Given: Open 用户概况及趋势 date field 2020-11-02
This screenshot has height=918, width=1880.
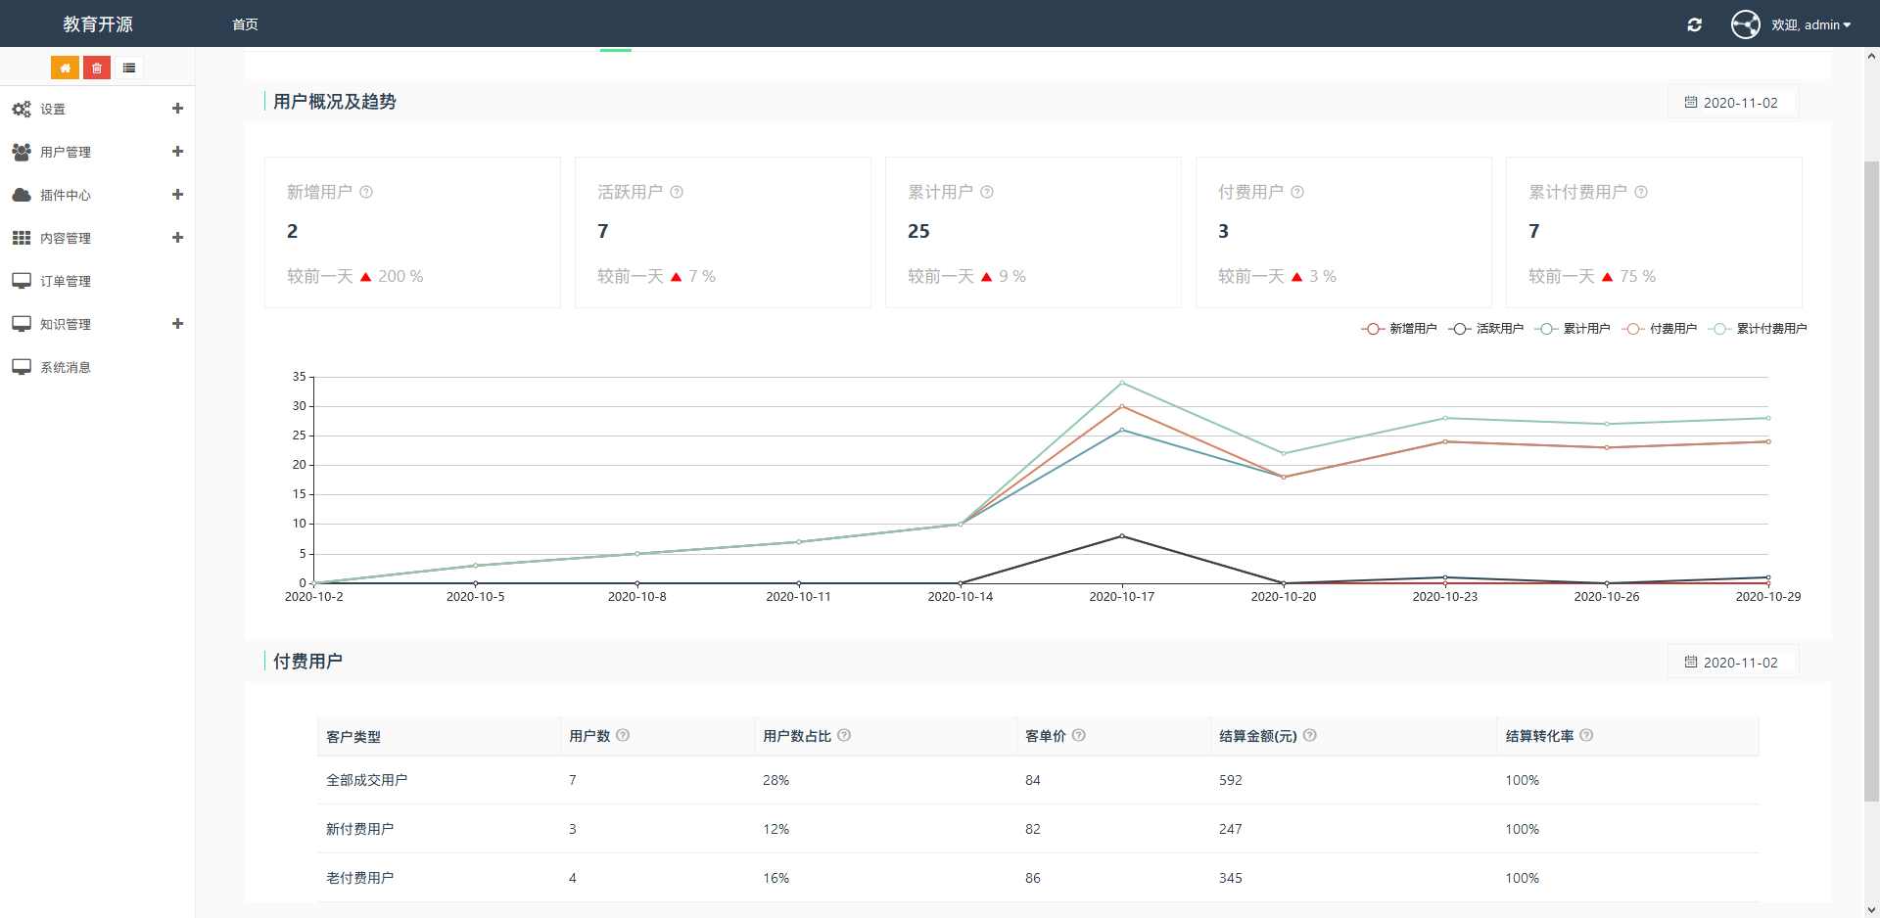Looking at the screenshot, I should click(x=1733, y=102).
